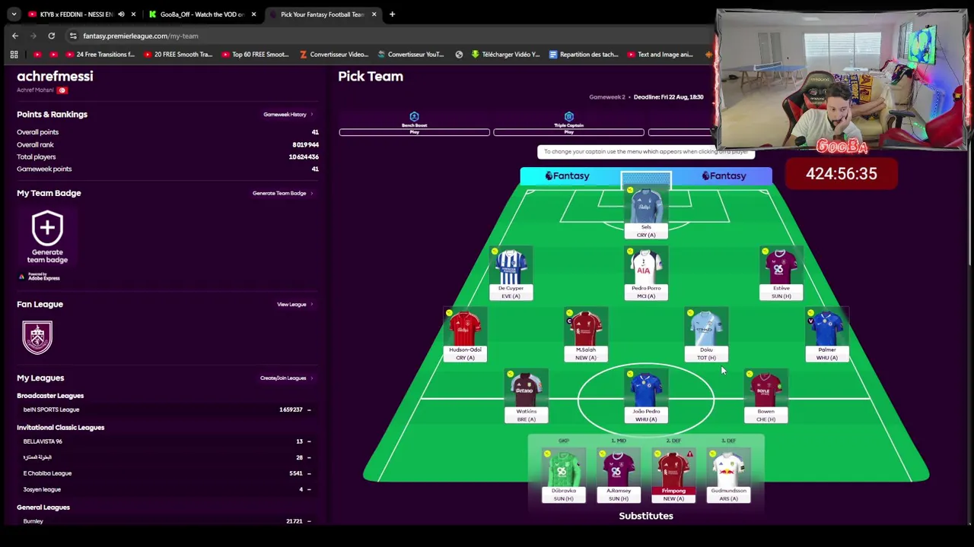This screenshot has height=547, width=974.
Task: Select Hudson-Odoi's red shirt
Action: click(x=465, y=328)
